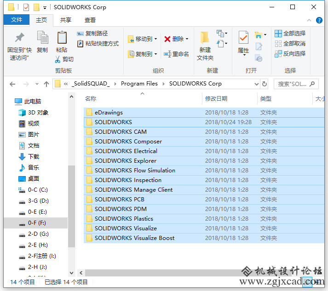
Task: Select drive 0-C (C:) in sidebar
Action: [x=34, y=190]
